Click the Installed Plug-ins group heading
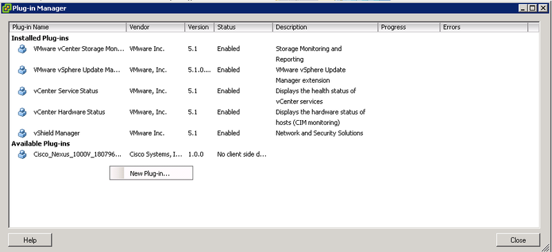This screenshot has width=552, height=252. pyautogui.click(x=40, y=38)
